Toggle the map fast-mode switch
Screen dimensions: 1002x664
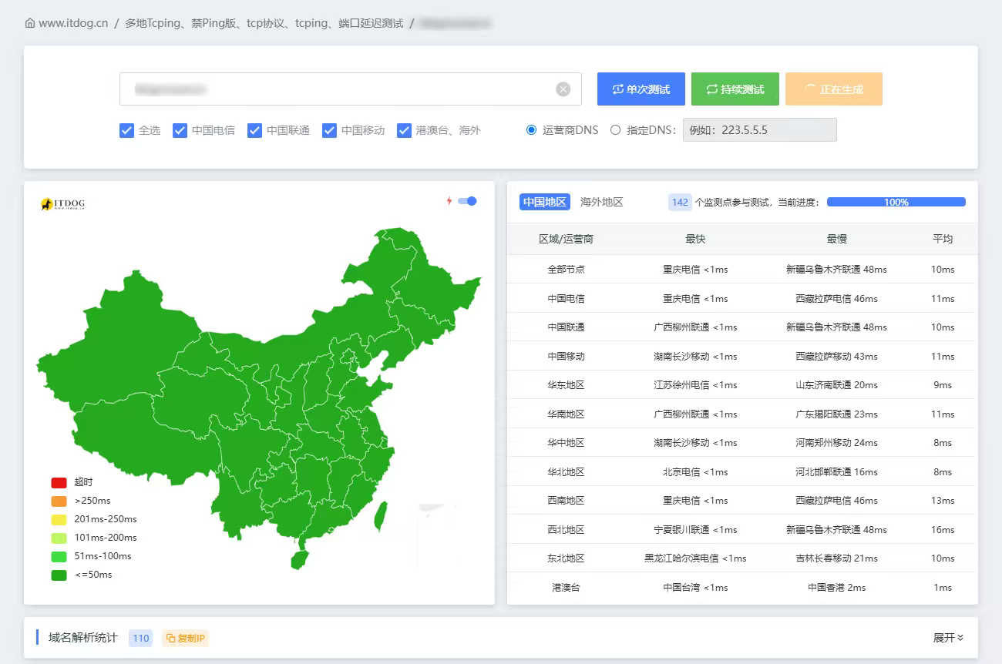point(467,201)
